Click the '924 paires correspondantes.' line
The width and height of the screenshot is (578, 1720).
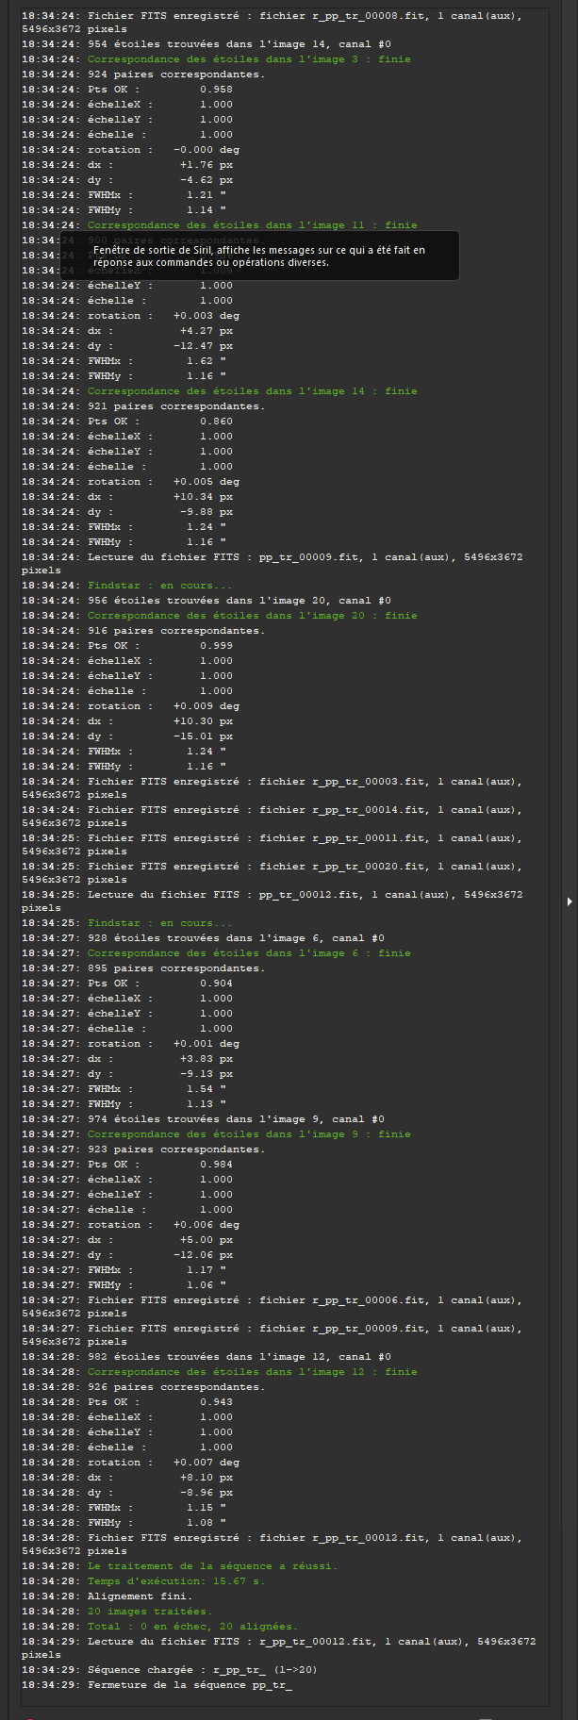[x=176, y=74]
